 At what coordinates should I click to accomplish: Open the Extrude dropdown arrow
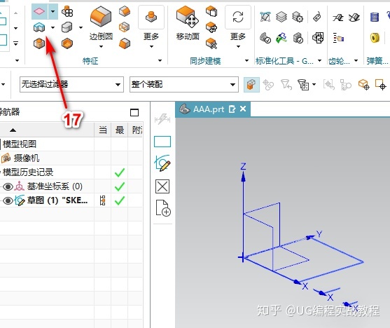coord(53,27)
